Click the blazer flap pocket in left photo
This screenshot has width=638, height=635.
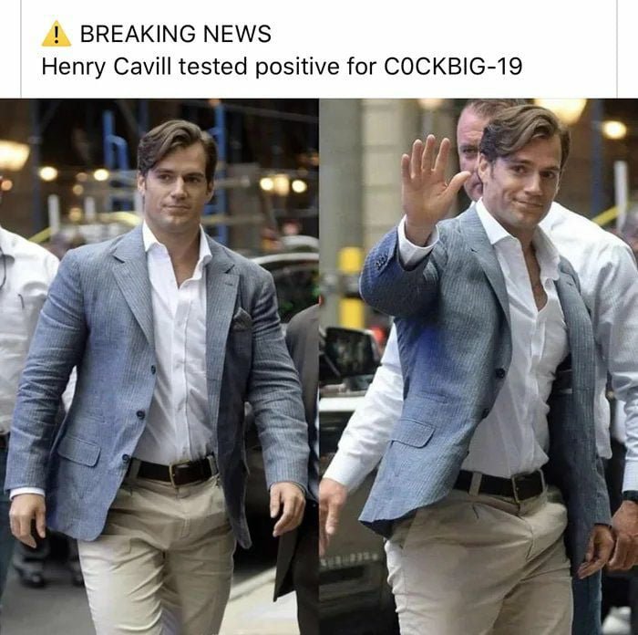pos(79,451)
